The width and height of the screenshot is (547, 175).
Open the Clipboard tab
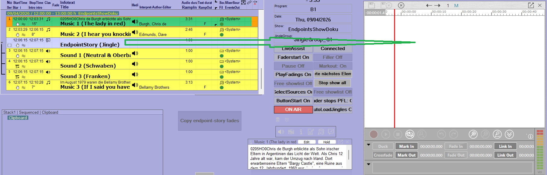pos(50,112)
